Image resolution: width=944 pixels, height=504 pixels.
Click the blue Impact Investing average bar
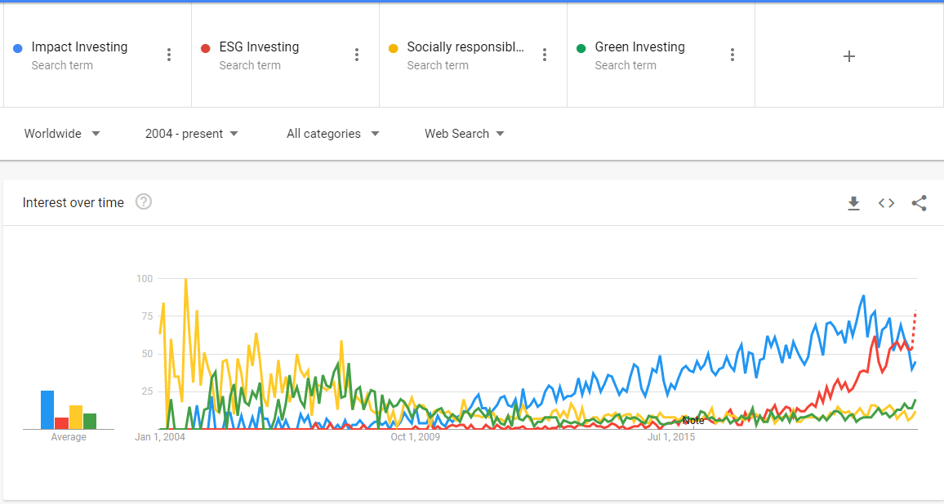coord(47,409)
